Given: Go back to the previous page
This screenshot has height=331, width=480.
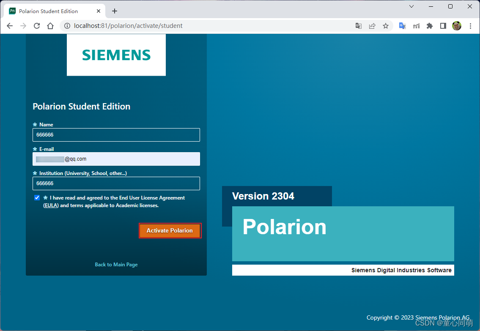Looking at the screenshot, I should coord(10,26).
